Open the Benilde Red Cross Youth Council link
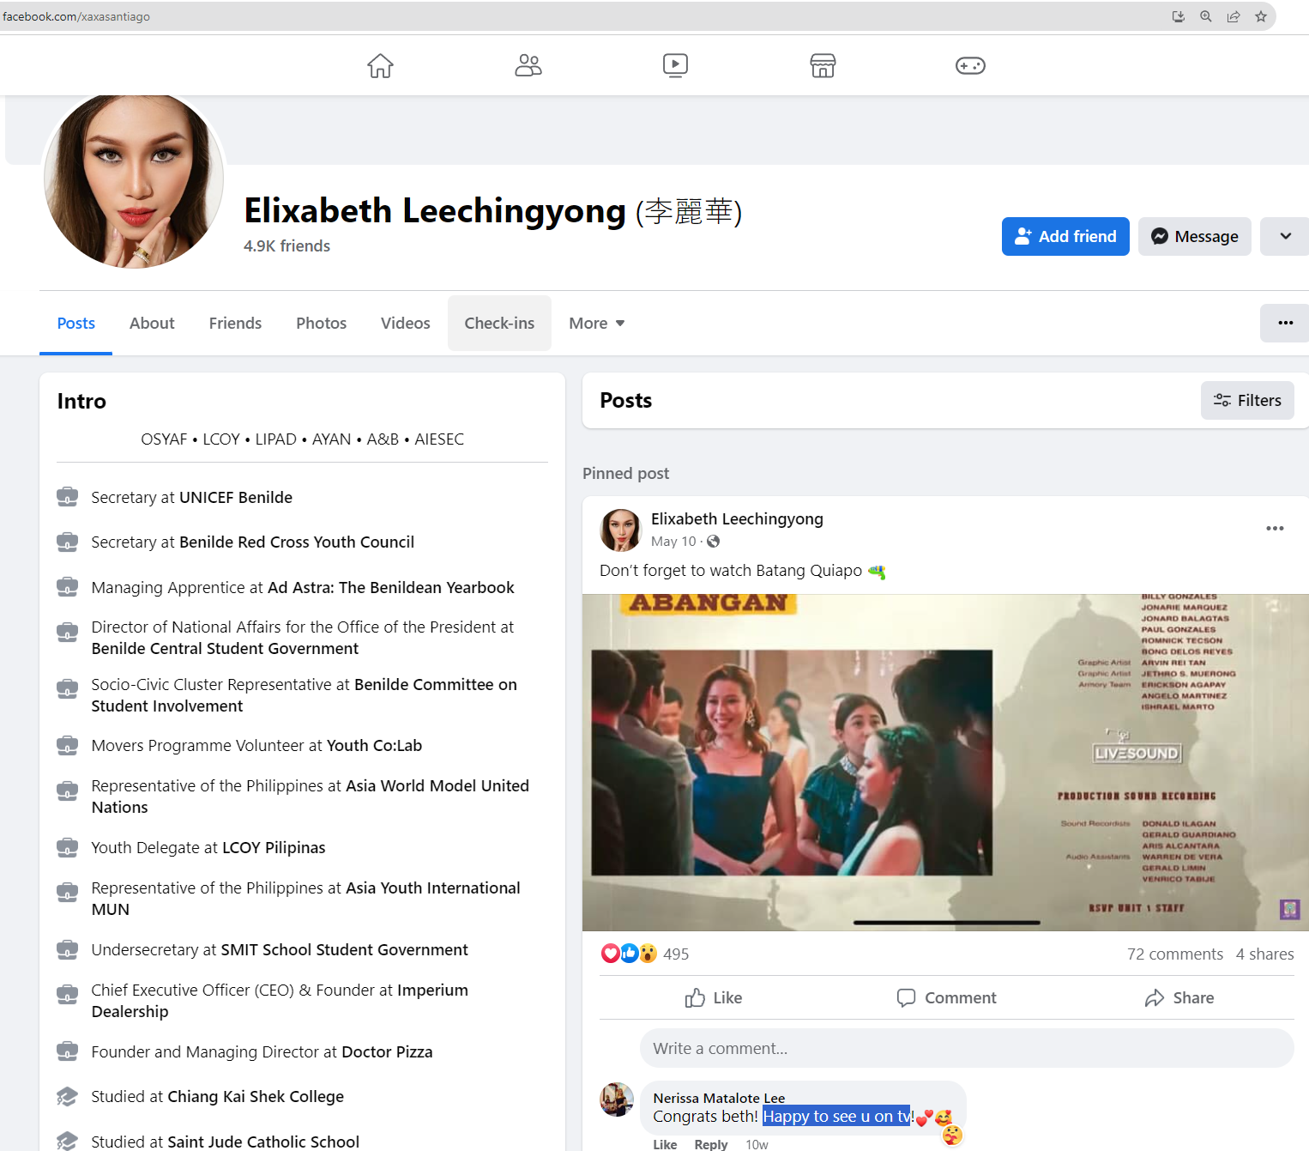1309x1151 pixels. coord(297,542)
